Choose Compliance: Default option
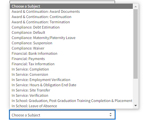145x121 pixels. tap(71, 32)
